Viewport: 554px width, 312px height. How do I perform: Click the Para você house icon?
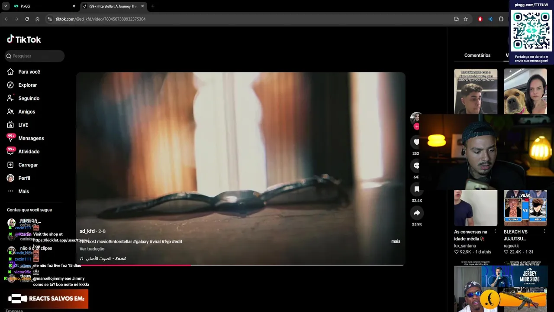(x=10, y=71)
